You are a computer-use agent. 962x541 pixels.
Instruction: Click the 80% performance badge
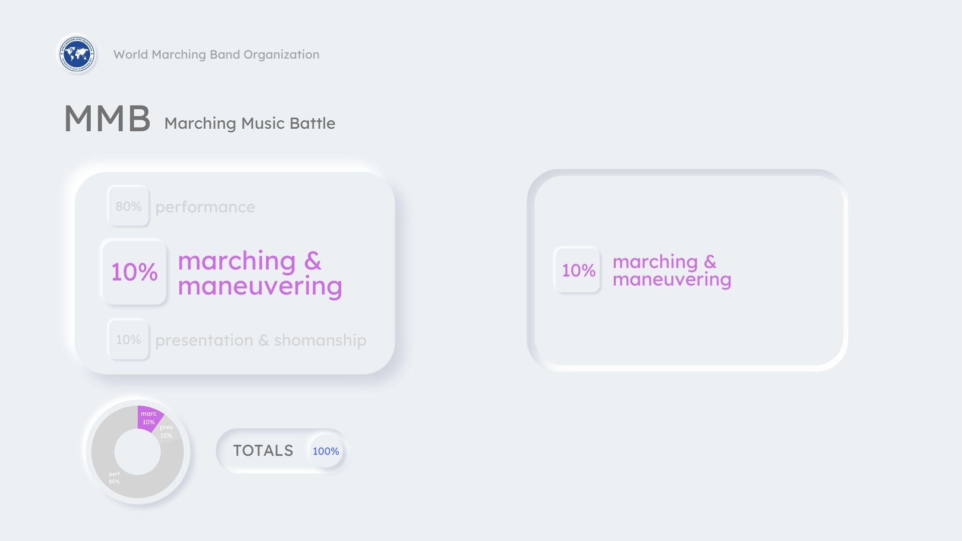point(128,206)
